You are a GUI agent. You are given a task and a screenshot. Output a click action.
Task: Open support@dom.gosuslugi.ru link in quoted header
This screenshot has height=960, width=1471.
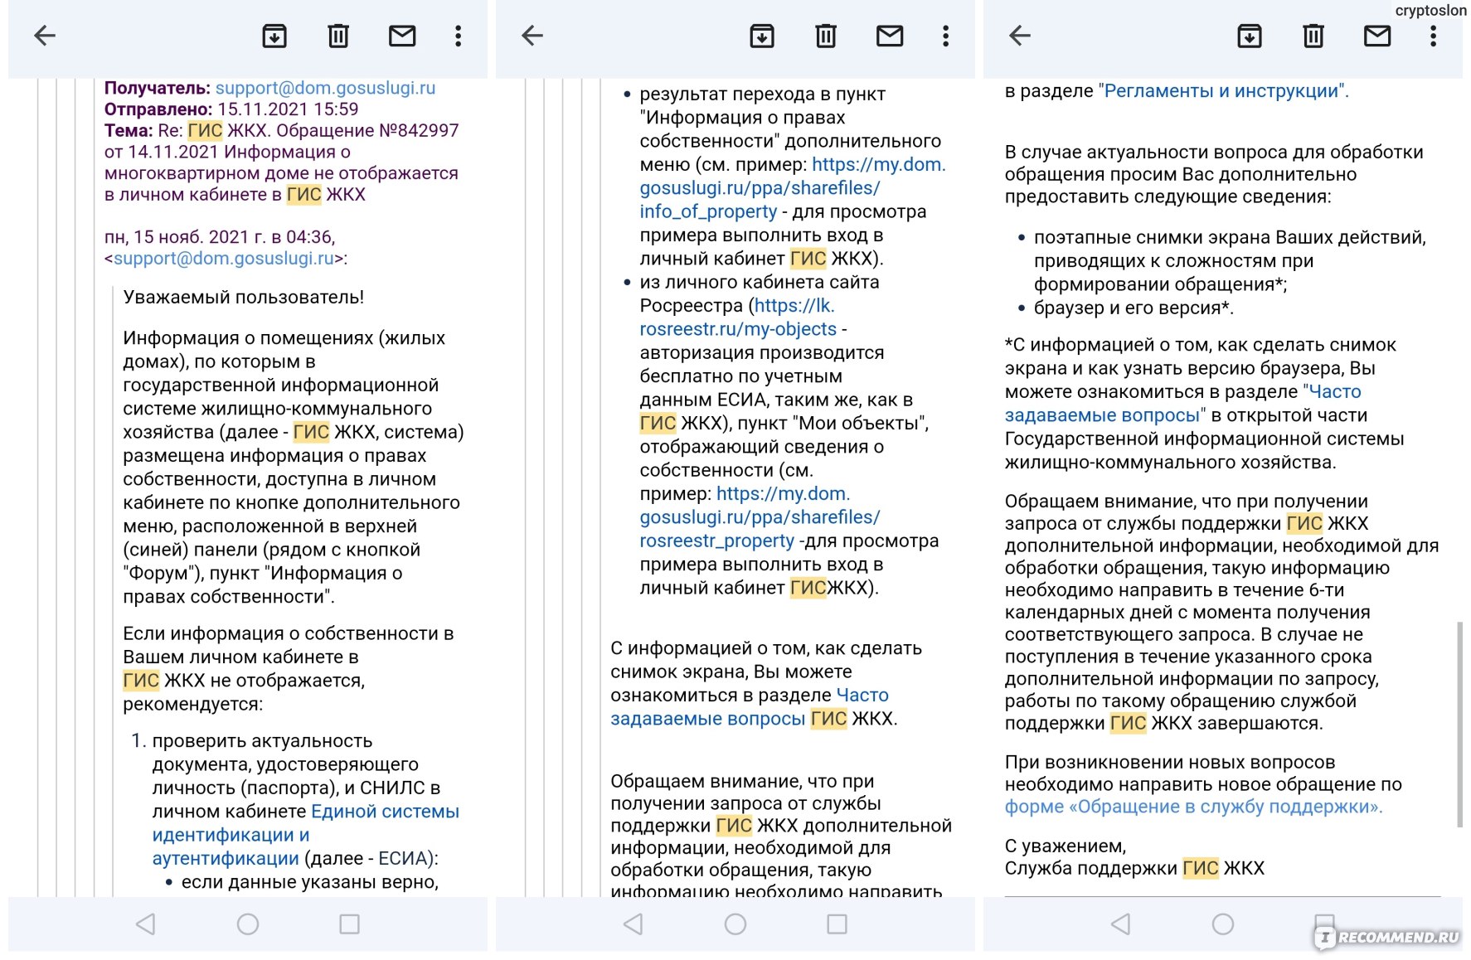224,259
